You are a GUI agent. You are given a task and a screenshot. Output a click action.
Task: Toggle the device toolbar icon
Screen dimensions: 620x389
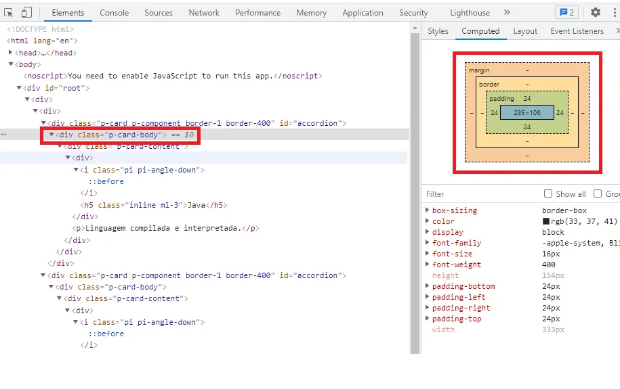point(26,13)
